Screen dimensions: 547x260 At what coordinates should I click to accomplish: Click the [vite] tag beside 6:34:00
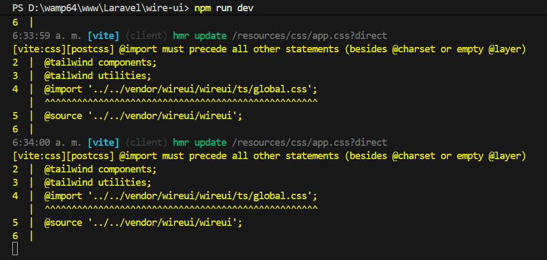104,143
